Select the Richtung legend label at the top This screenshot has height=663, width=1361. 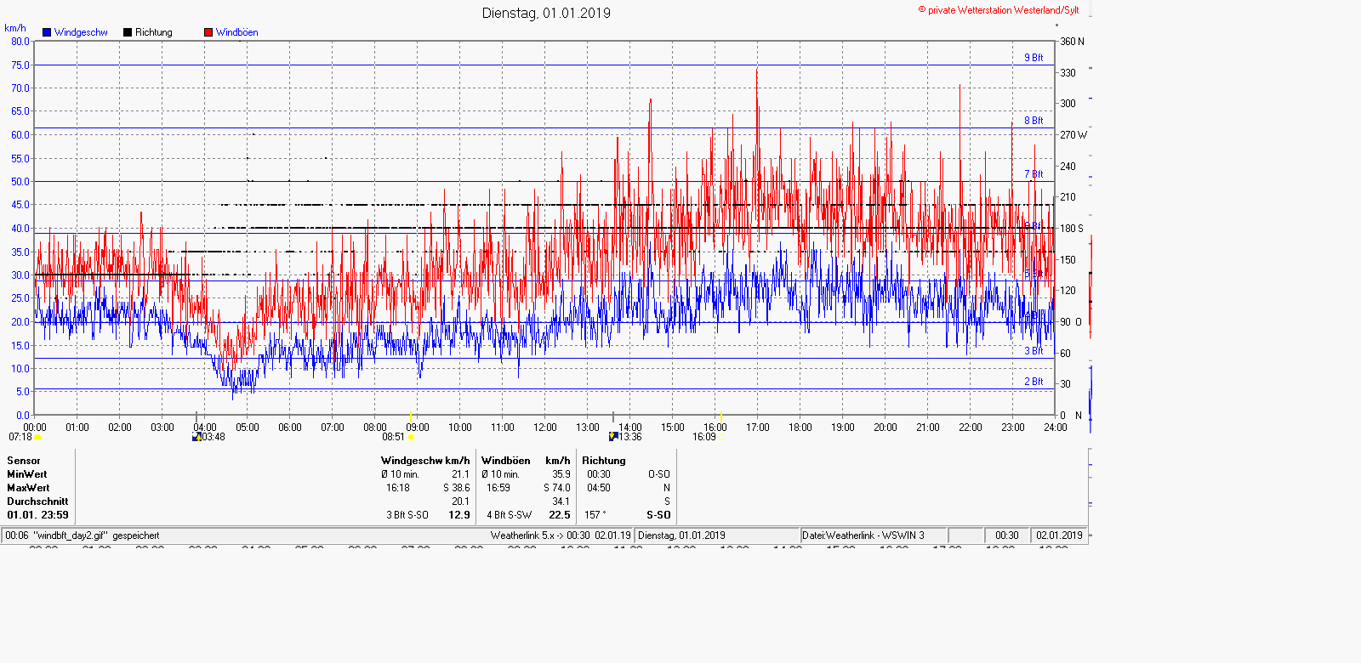[x=154, y=32]
